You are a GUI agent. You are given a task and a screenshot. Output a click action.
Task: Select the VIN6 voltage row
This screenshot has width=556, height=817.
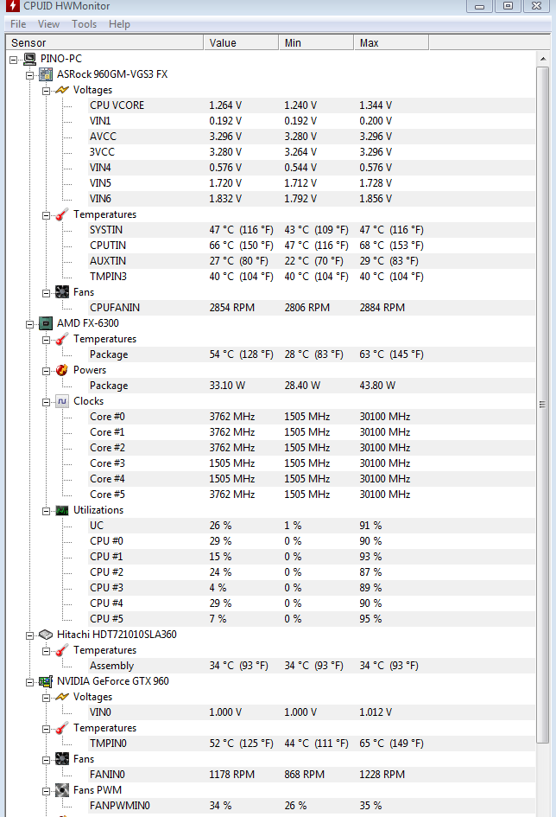coord(312,199)
